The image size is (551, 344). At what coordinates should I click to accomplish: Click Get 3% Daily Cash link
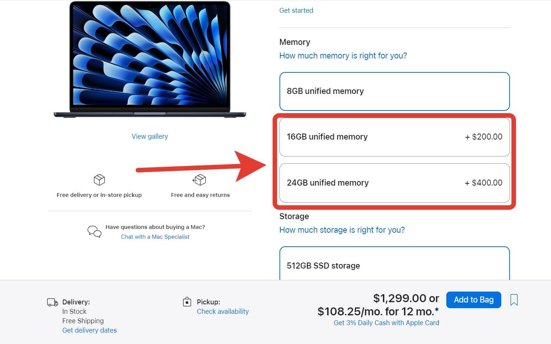(x=386, y=323)
